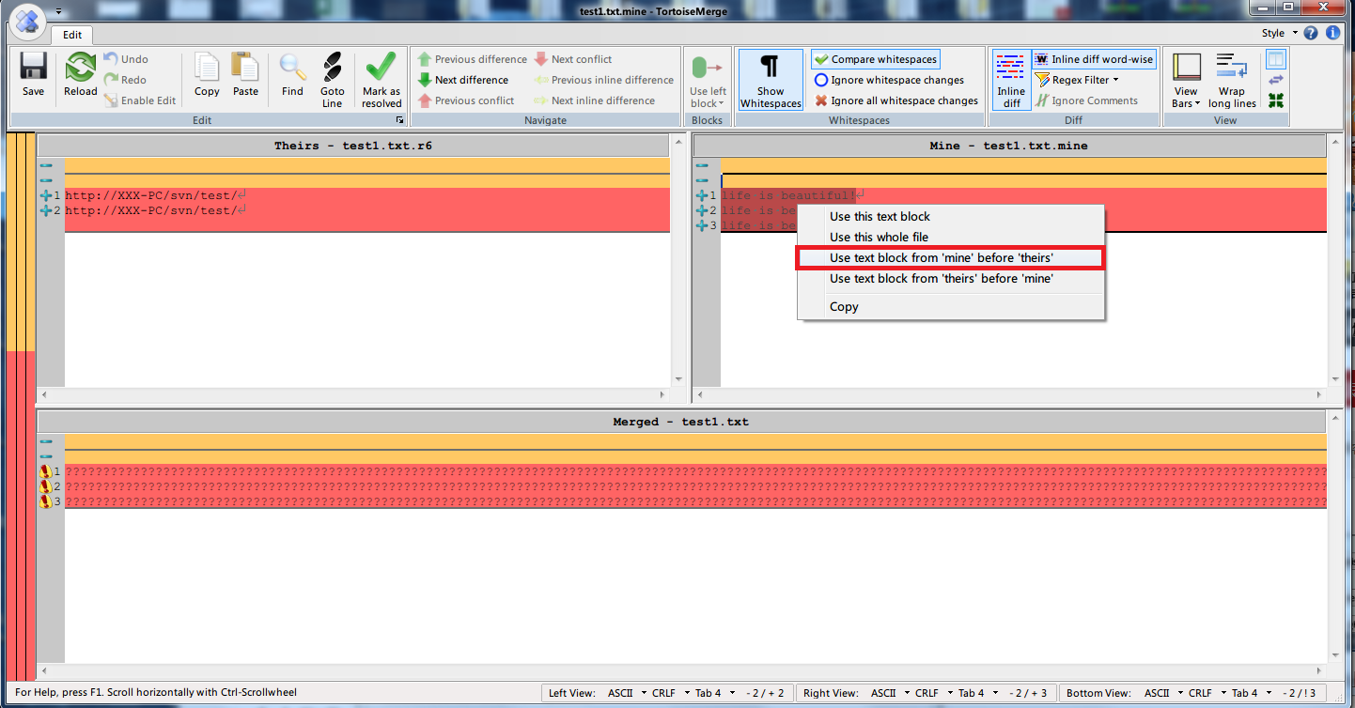This screenshot has width=1355, height=708.
Task: Select Ignore all whitespace changes
Action: click(896, 100)
